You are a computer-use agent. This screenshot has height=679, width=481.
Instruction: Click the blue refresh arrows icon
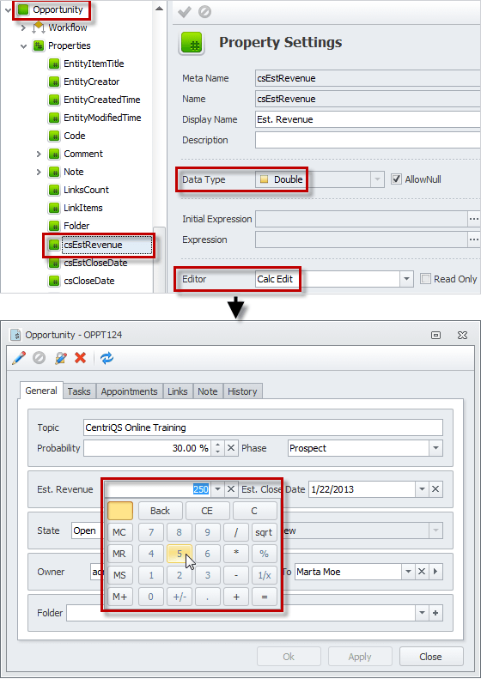[107, 358]
